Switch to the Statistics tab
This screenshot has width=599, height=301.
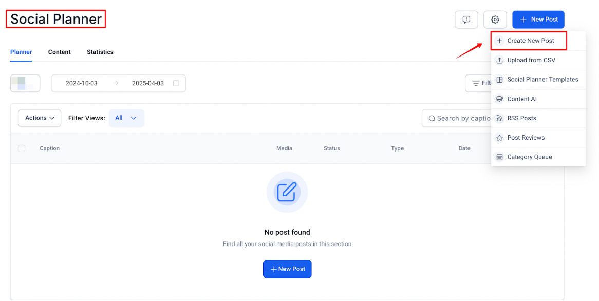tap(100, 52)
